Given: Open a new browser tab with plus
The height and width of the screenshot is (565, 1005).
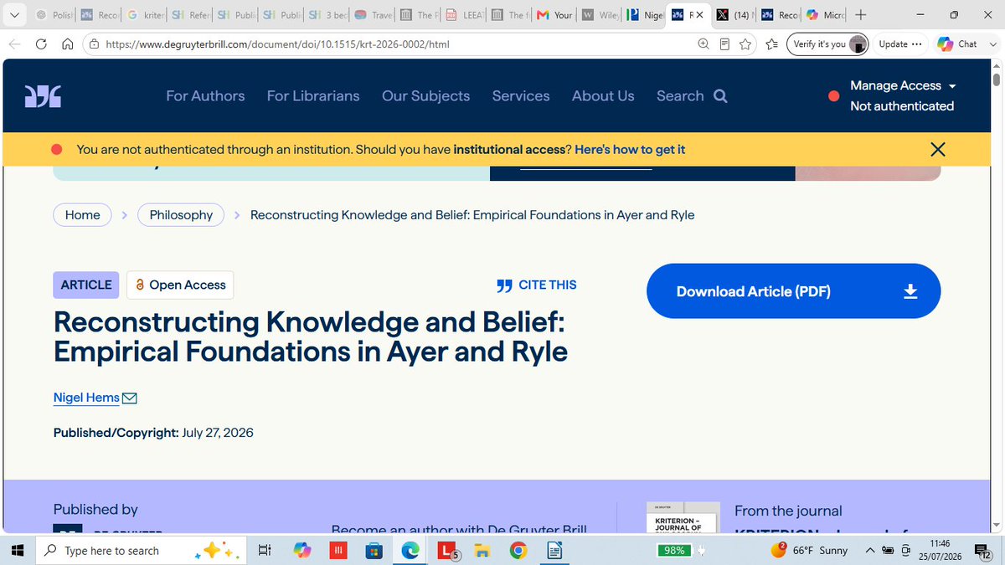Looking at the screenshot, I should (860, 15).
